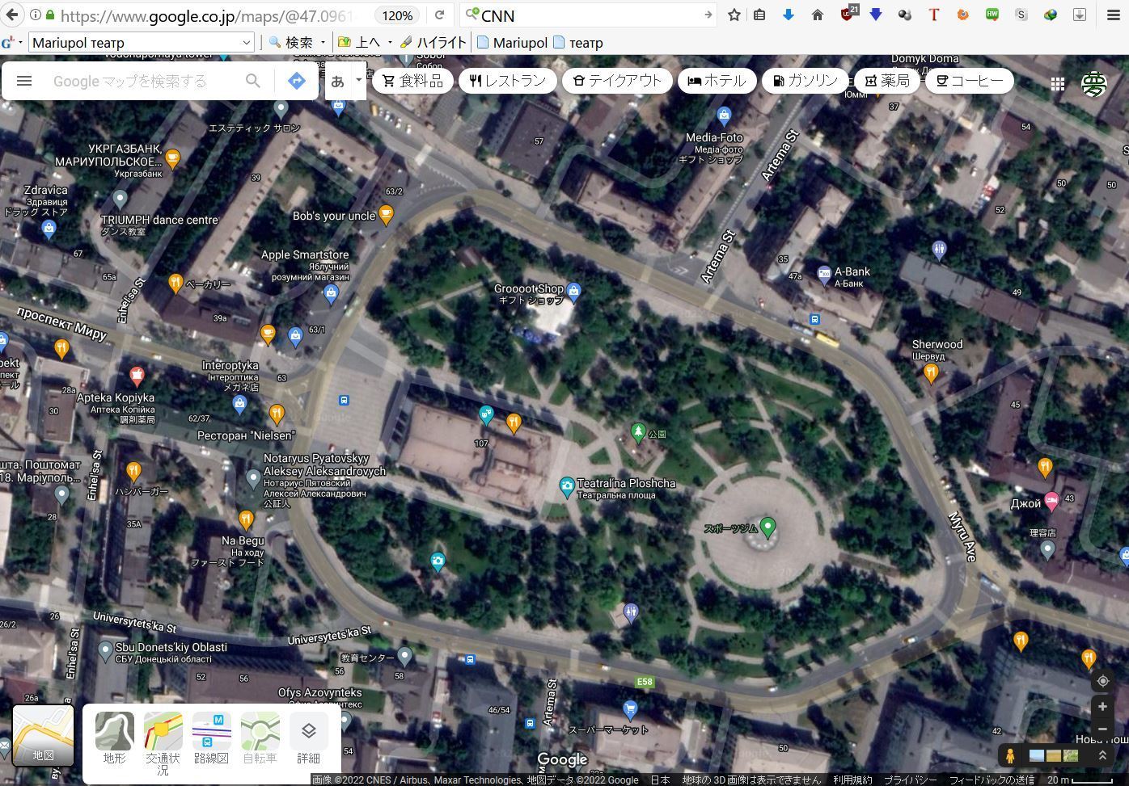This screenshot has height=786, width=1129.
Task: Open the Google Maps hamburger menu
Action: point(24,81)
